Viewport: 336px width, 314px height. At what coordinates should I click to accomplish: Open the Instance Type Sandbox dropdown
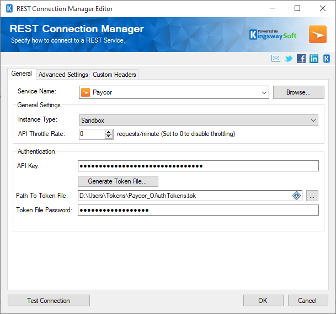pyautogui.click(x=199, y=121)
